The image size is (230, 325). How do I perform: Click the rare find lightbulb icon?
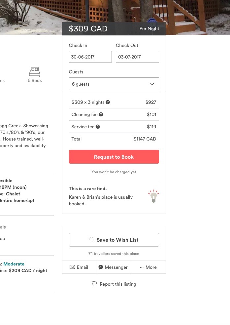(x=153, y=196)
